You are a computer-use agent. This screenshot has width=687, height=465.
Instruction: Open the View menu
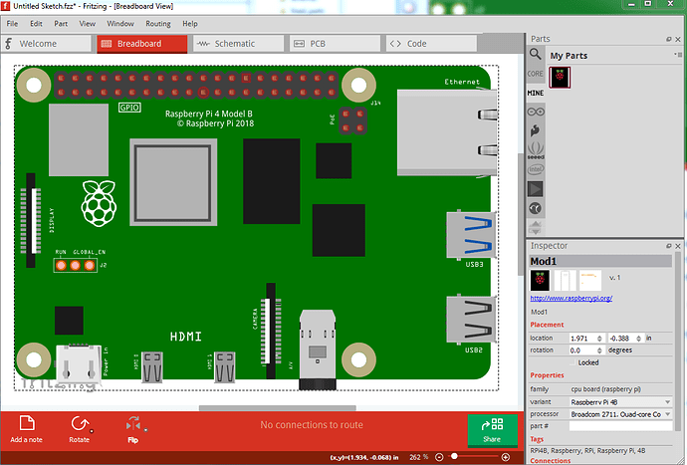point(88,24)
